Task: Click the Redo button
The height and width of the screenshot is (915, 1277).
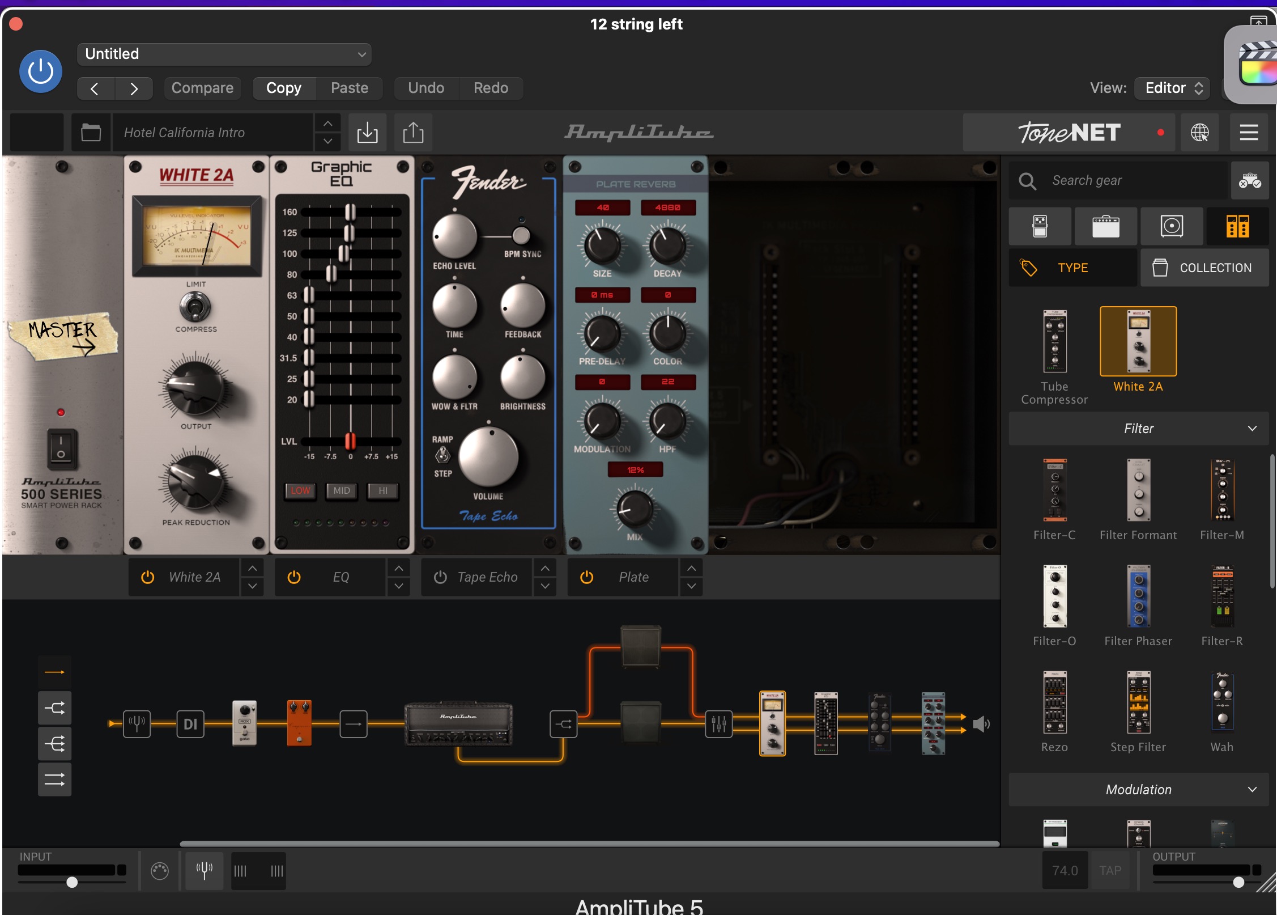Action: (491, 88)
